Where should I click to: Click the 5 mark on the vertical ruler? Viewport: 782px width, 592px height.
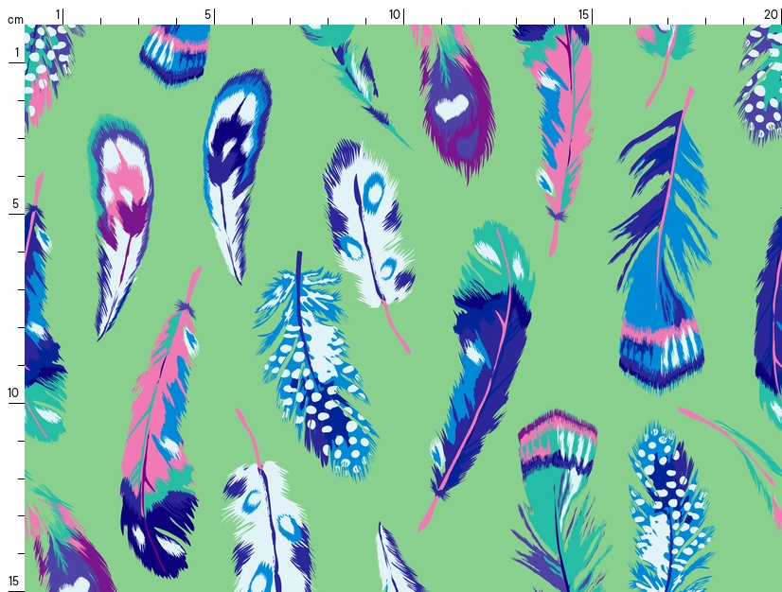(15, 204)
